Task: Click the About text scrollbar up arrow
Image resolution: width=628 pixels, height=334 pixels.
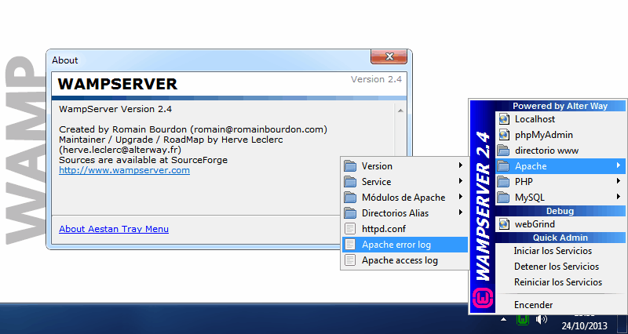Action: pyautogui.click(x=400, y=111)
